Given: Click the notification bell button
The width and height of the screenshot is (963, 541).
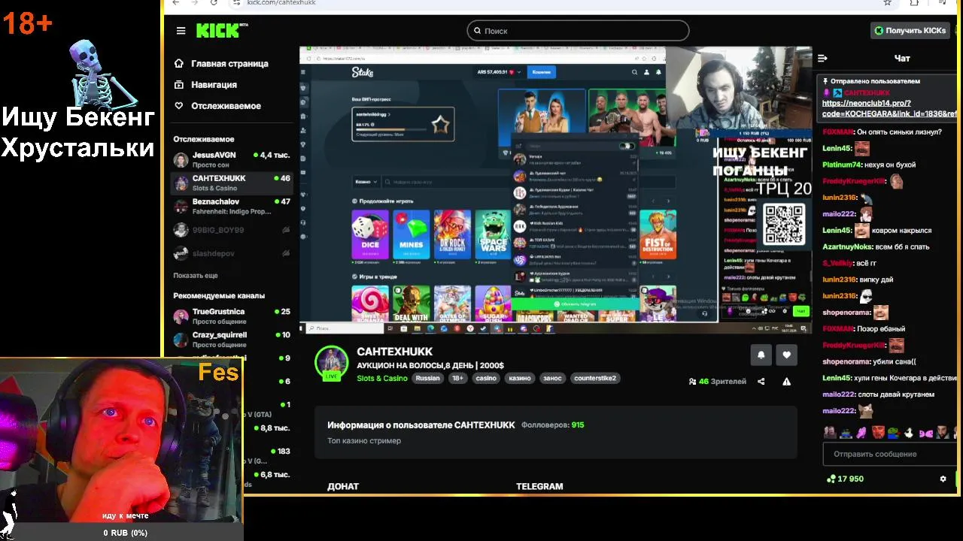Looking at the screenshot, I should click(x=761, y=355).
